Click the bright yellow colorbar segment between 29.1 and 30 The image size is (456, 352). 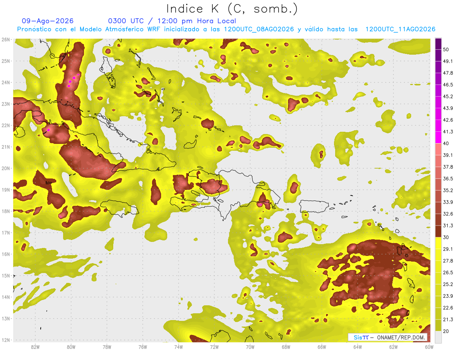(438, 243)
